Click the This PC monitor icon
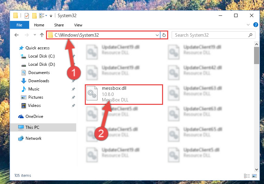Viewport: 264px width, 184px height. [21, 127]
